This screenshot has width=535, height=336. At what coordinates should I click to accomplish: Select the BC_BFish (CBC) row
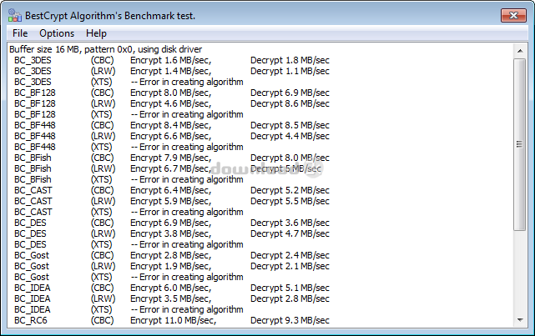[x=172, y=158]
